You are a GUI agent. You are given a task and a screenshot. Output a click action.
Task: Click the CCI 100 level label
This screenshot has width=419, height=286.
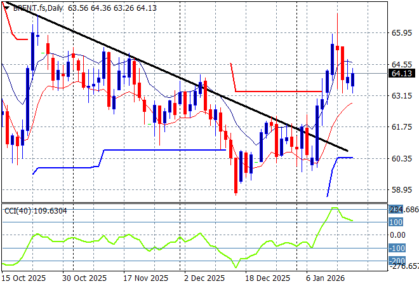tap(396, 222)
